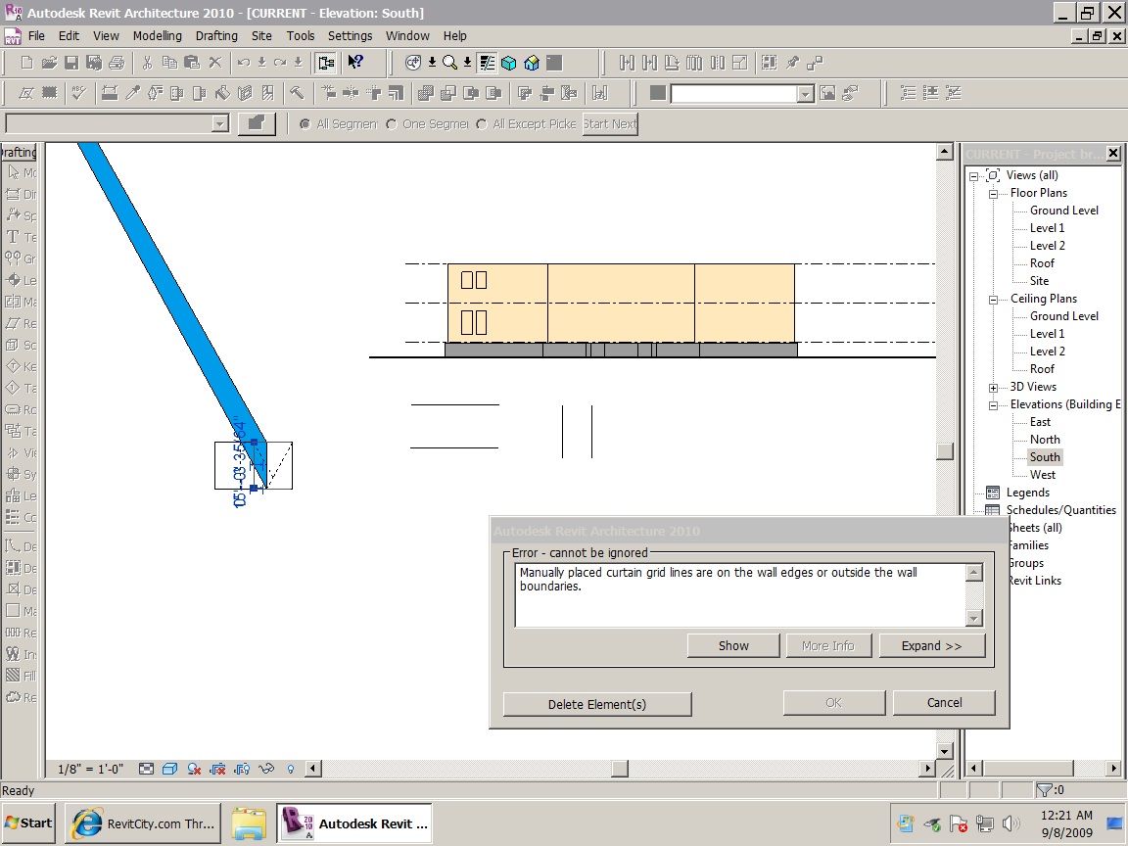Image resolution: width=1128 pixels, height=846 pixels.
Task: Collapse the Floor Plans tree node
Action: [x=992, y=193]
